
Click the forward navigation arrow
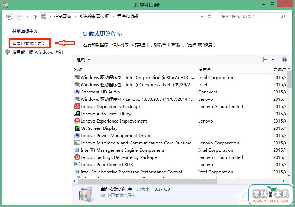[x=19, y=17]
